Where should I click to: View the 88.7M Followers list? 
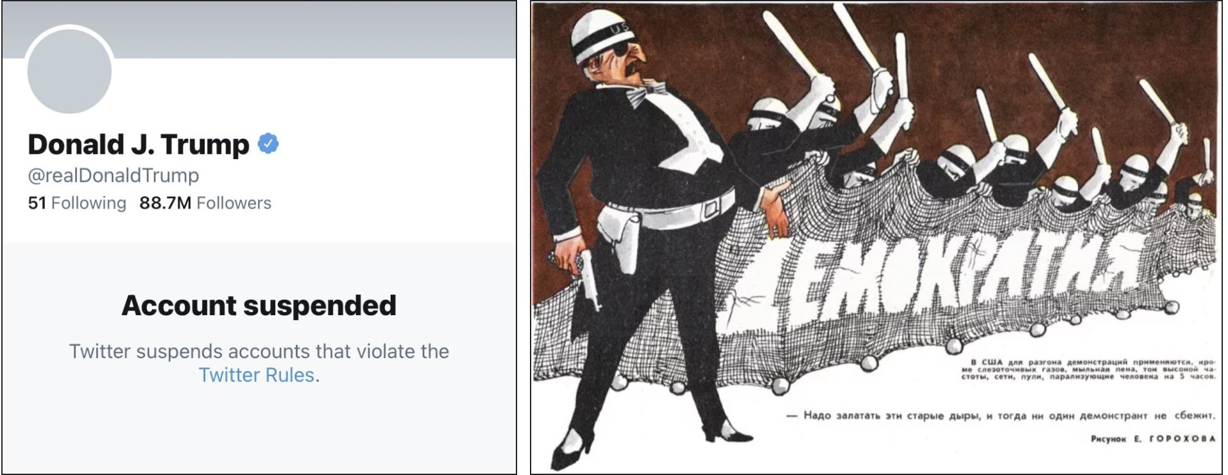[x=205, y=203]
